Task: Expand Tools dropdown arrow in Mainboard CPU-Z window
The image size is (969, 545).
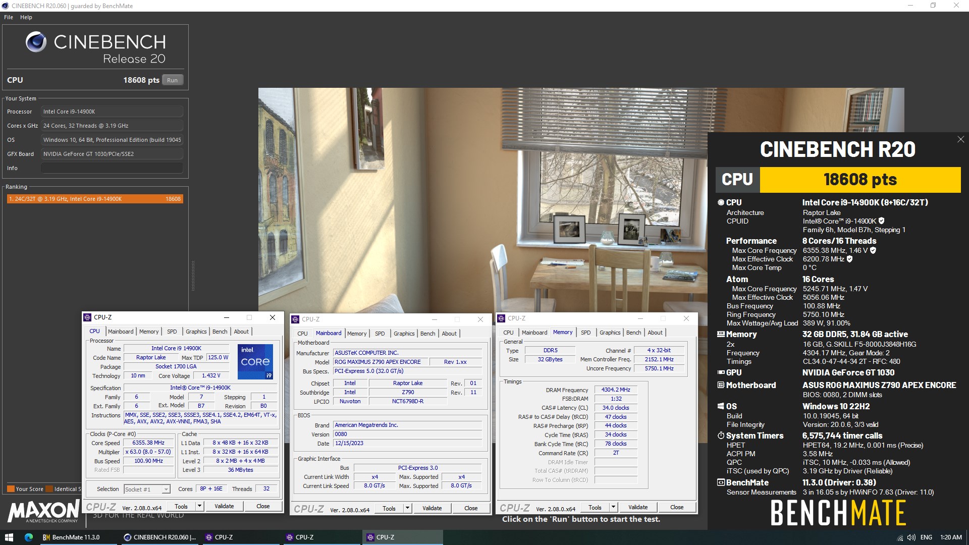Action: pos(407,508)
